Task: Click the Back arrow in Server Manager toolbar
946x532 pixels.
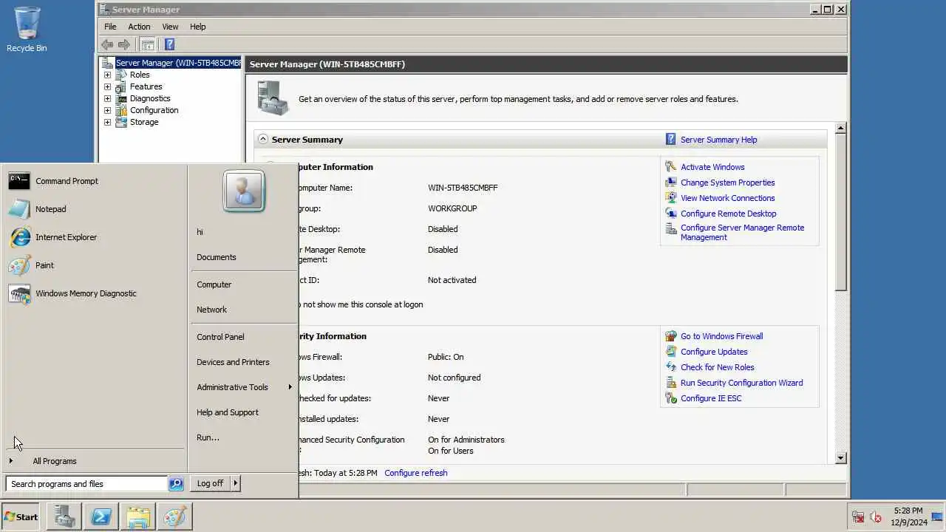Action: [x=108, y=44]
